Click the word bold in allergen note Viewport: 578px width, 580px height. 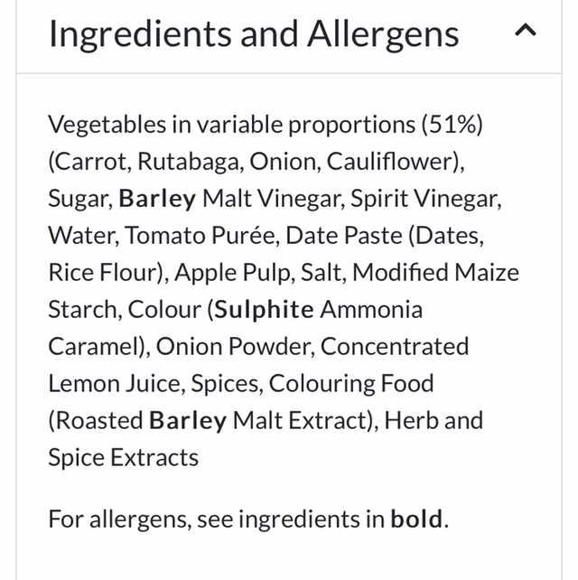[x=416, y=519]
